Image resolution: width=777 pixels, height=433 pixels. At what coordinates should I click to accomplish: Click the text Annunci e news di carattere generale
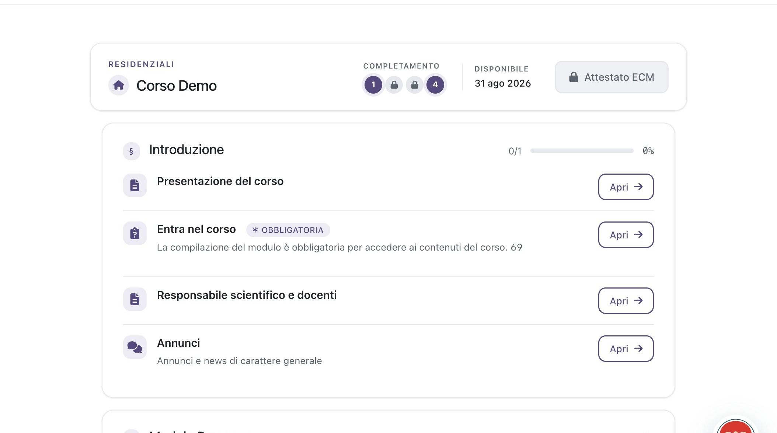(x=239, y=361)
